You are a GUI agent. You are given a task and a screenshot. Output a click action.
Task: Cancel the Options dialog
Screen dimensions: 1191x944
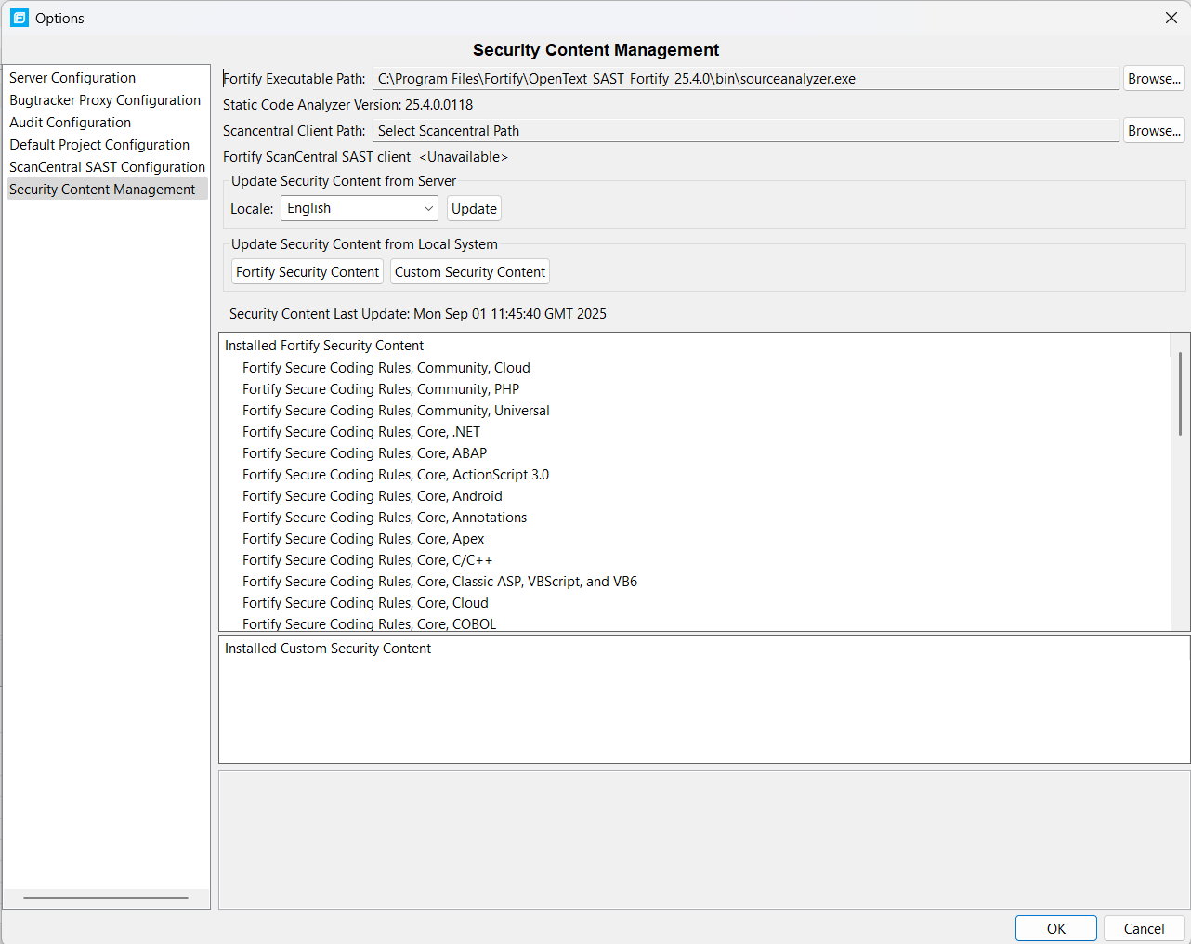[1143, 927]
